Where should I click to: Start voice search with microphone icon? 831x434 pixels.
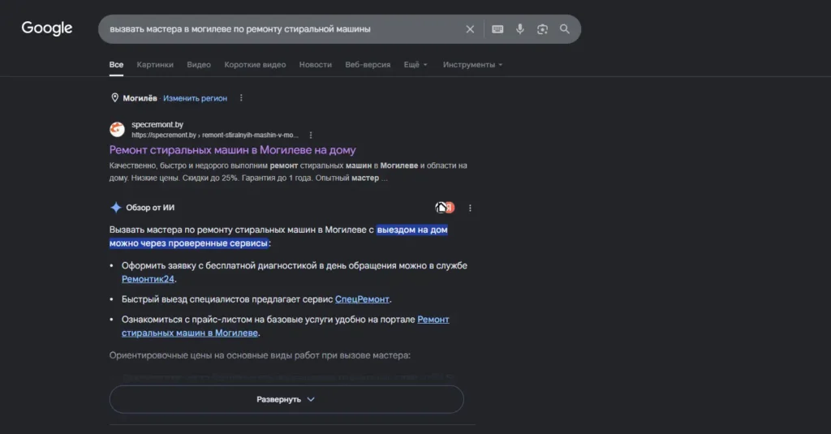[x=520, y=29]
